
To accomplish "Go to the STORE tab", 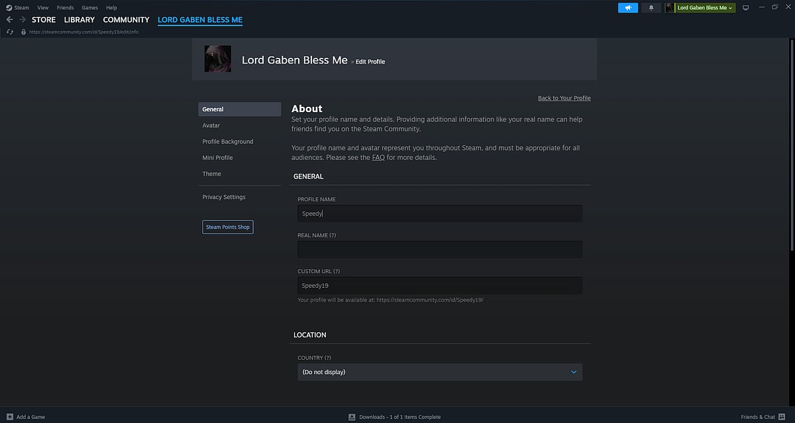I will 44,20.
